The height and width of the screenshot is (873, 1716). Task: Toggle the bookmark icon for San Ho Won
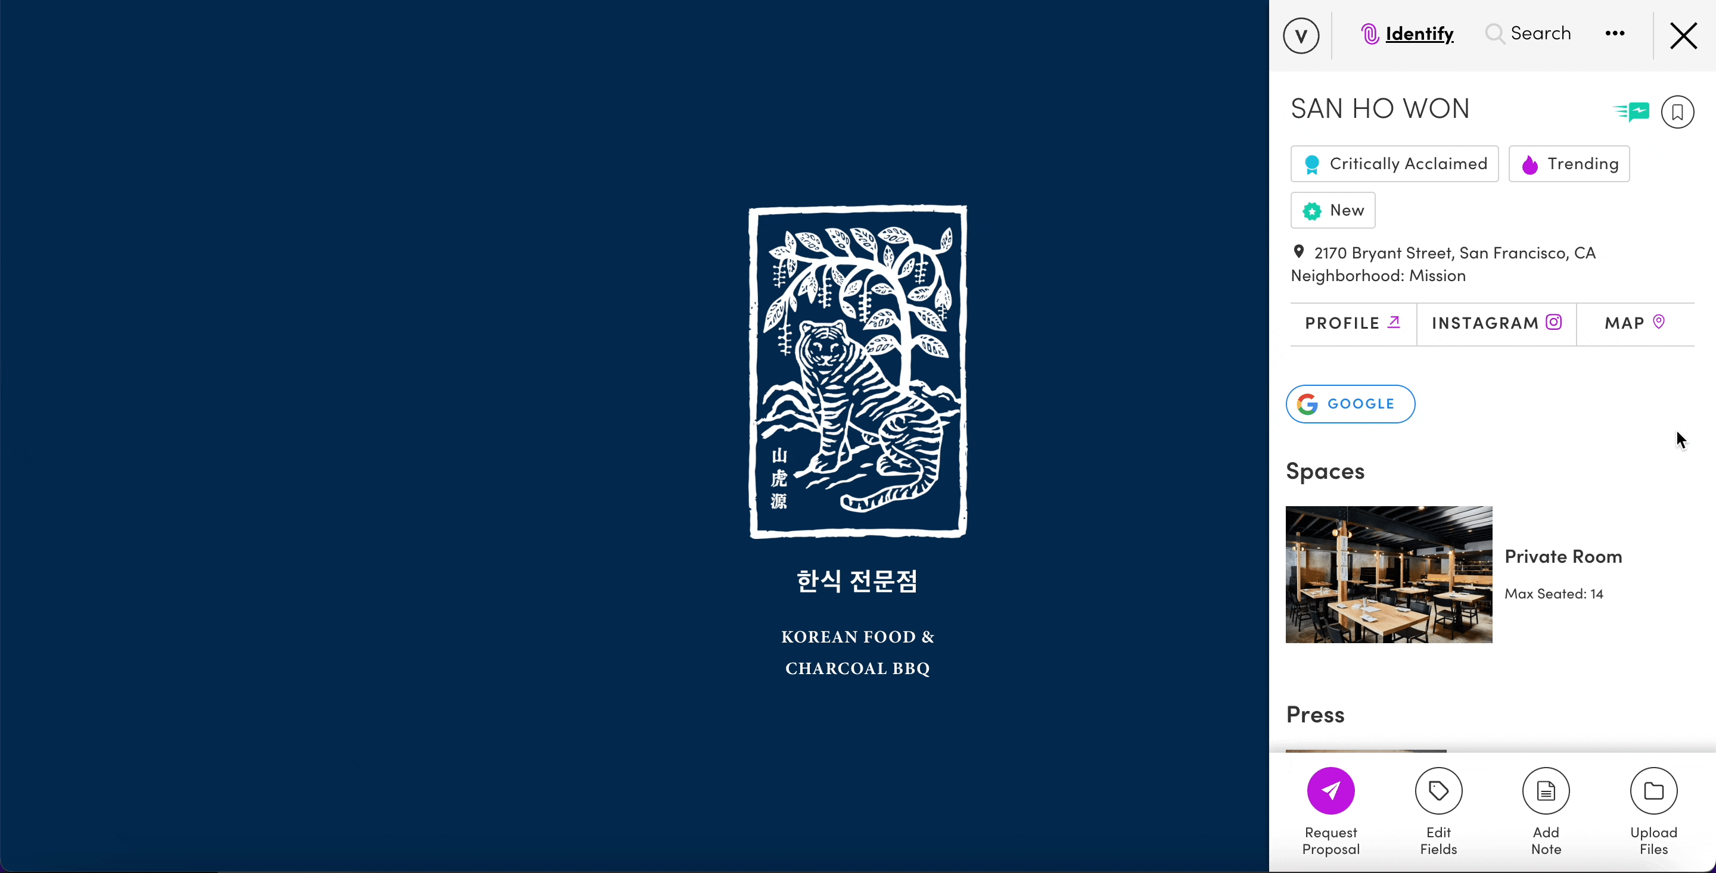pos(1677,112)
